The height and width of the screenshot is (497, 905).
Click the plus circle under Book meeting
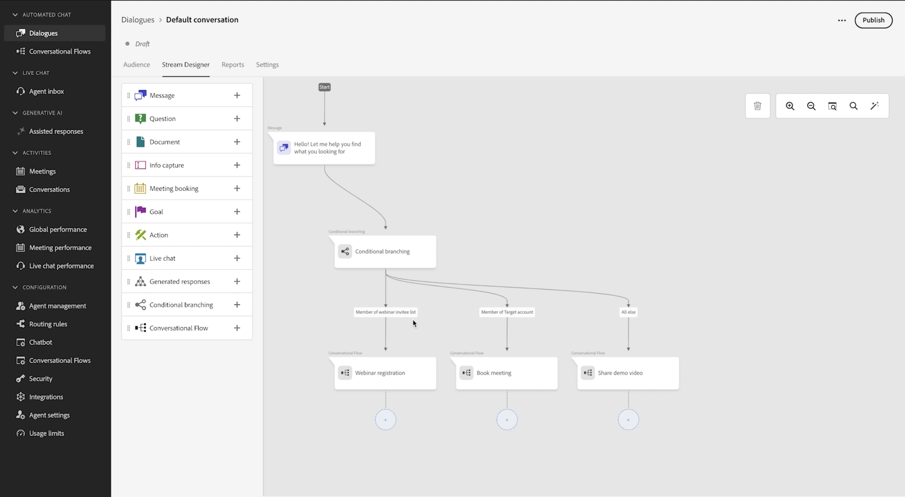coord(507,419)
